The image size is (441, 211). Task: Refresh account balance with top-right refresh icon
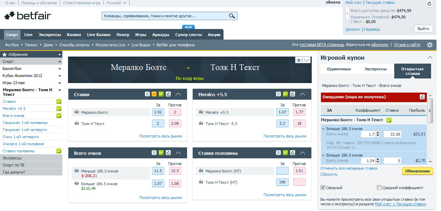[x=429, y=4]
